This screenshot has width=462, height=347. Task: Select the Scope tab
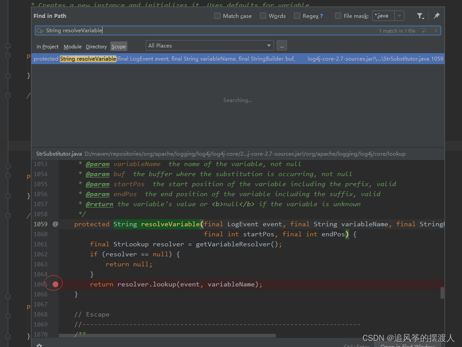pos(119,47)
